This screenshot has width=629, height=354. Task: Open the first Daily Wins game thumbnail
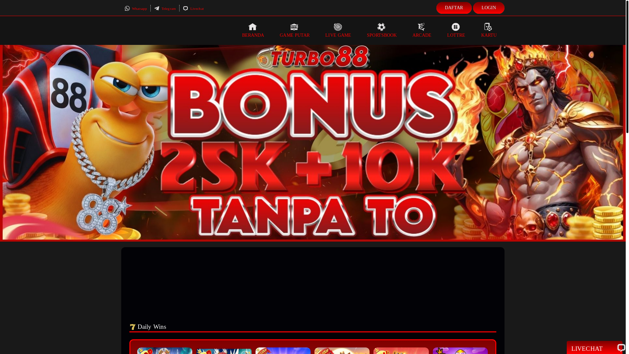[x=165, y=350]
